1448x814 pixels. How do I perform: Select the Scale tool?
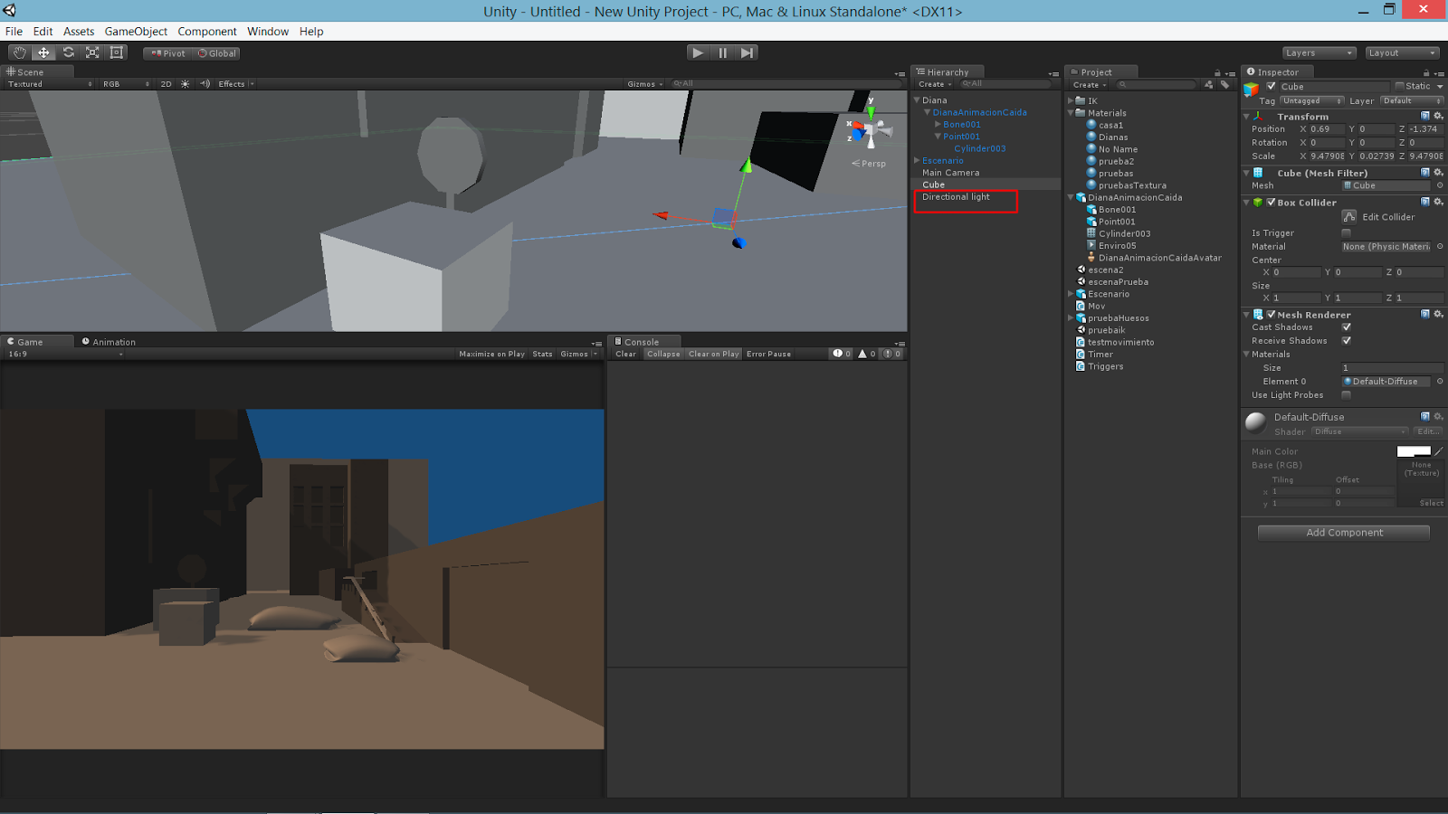coord(92,52)
